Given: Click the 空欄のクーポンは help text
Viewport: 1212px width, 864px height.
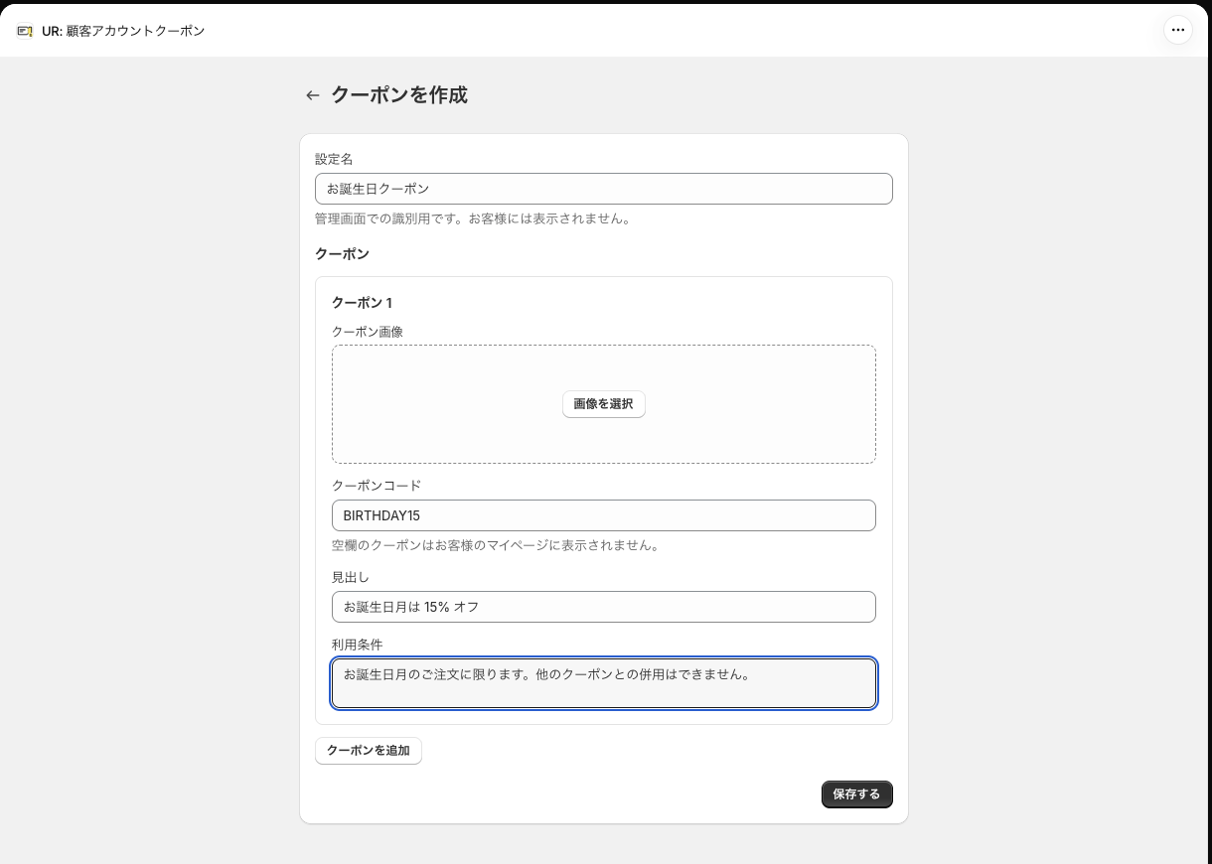Looking at the screenshot, I should 496,545.
